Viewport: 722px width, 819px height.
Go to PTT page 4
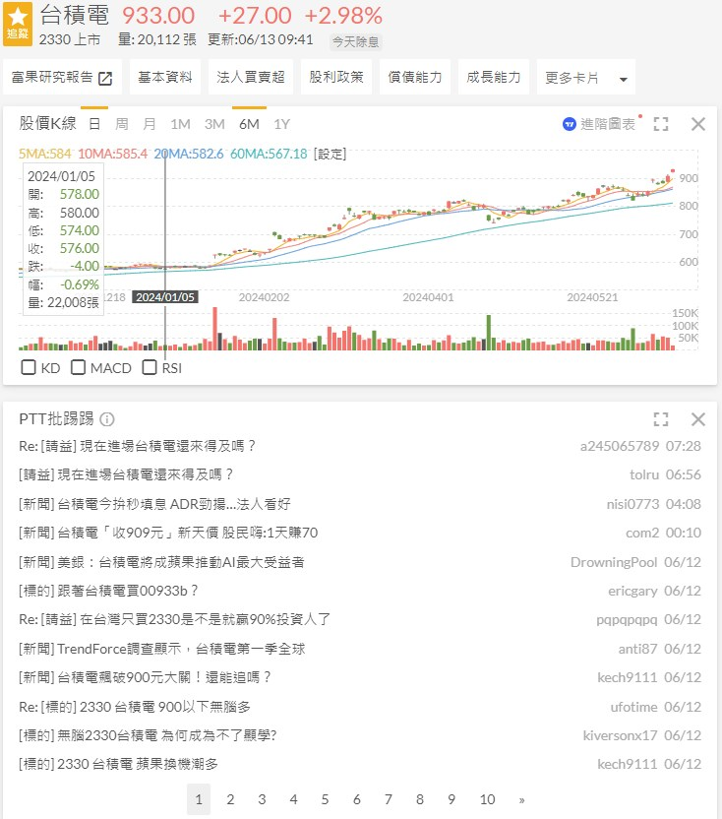point(293,799)
